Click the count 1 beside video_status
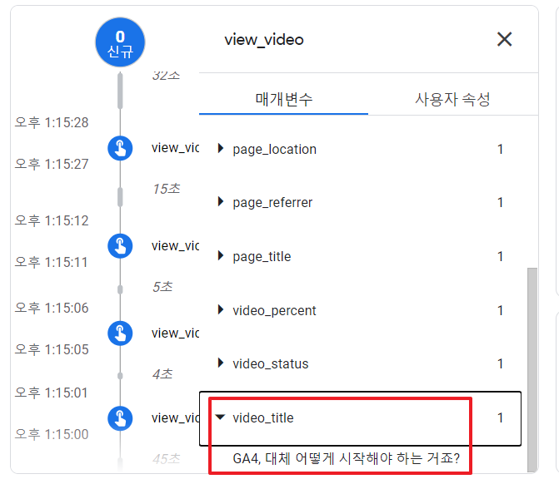Screen dimensions: 559x484 [500, 363]
